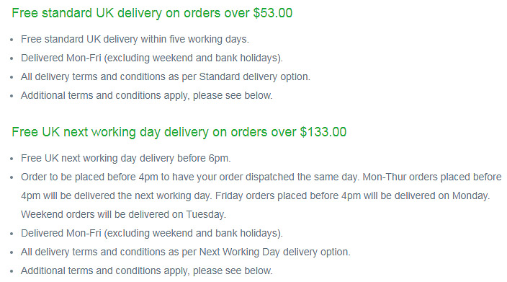Click the bullet before 'Free UK next working day'

12,159
